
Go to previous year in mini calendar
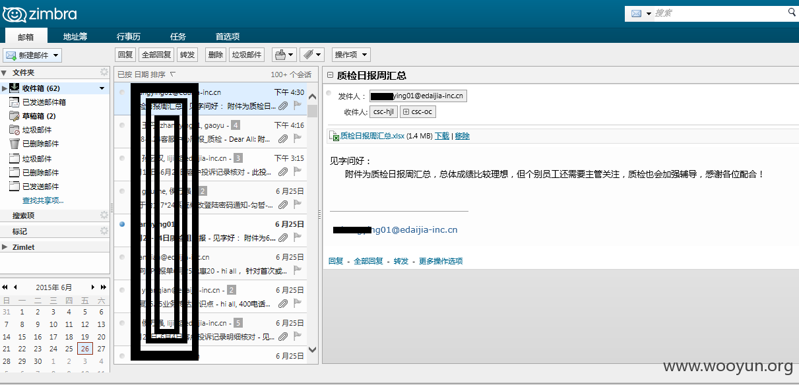point(5,287)
